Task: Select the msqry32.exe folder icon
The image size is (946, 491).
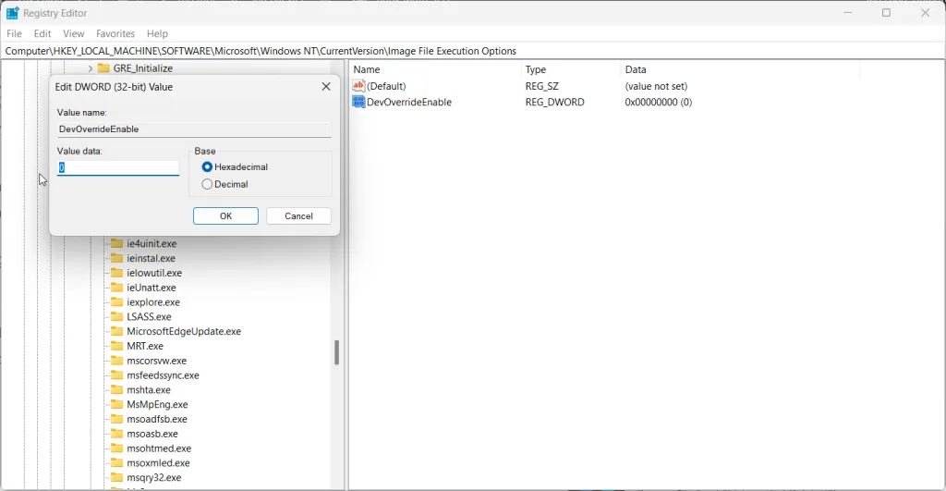Action: (117, 478)
